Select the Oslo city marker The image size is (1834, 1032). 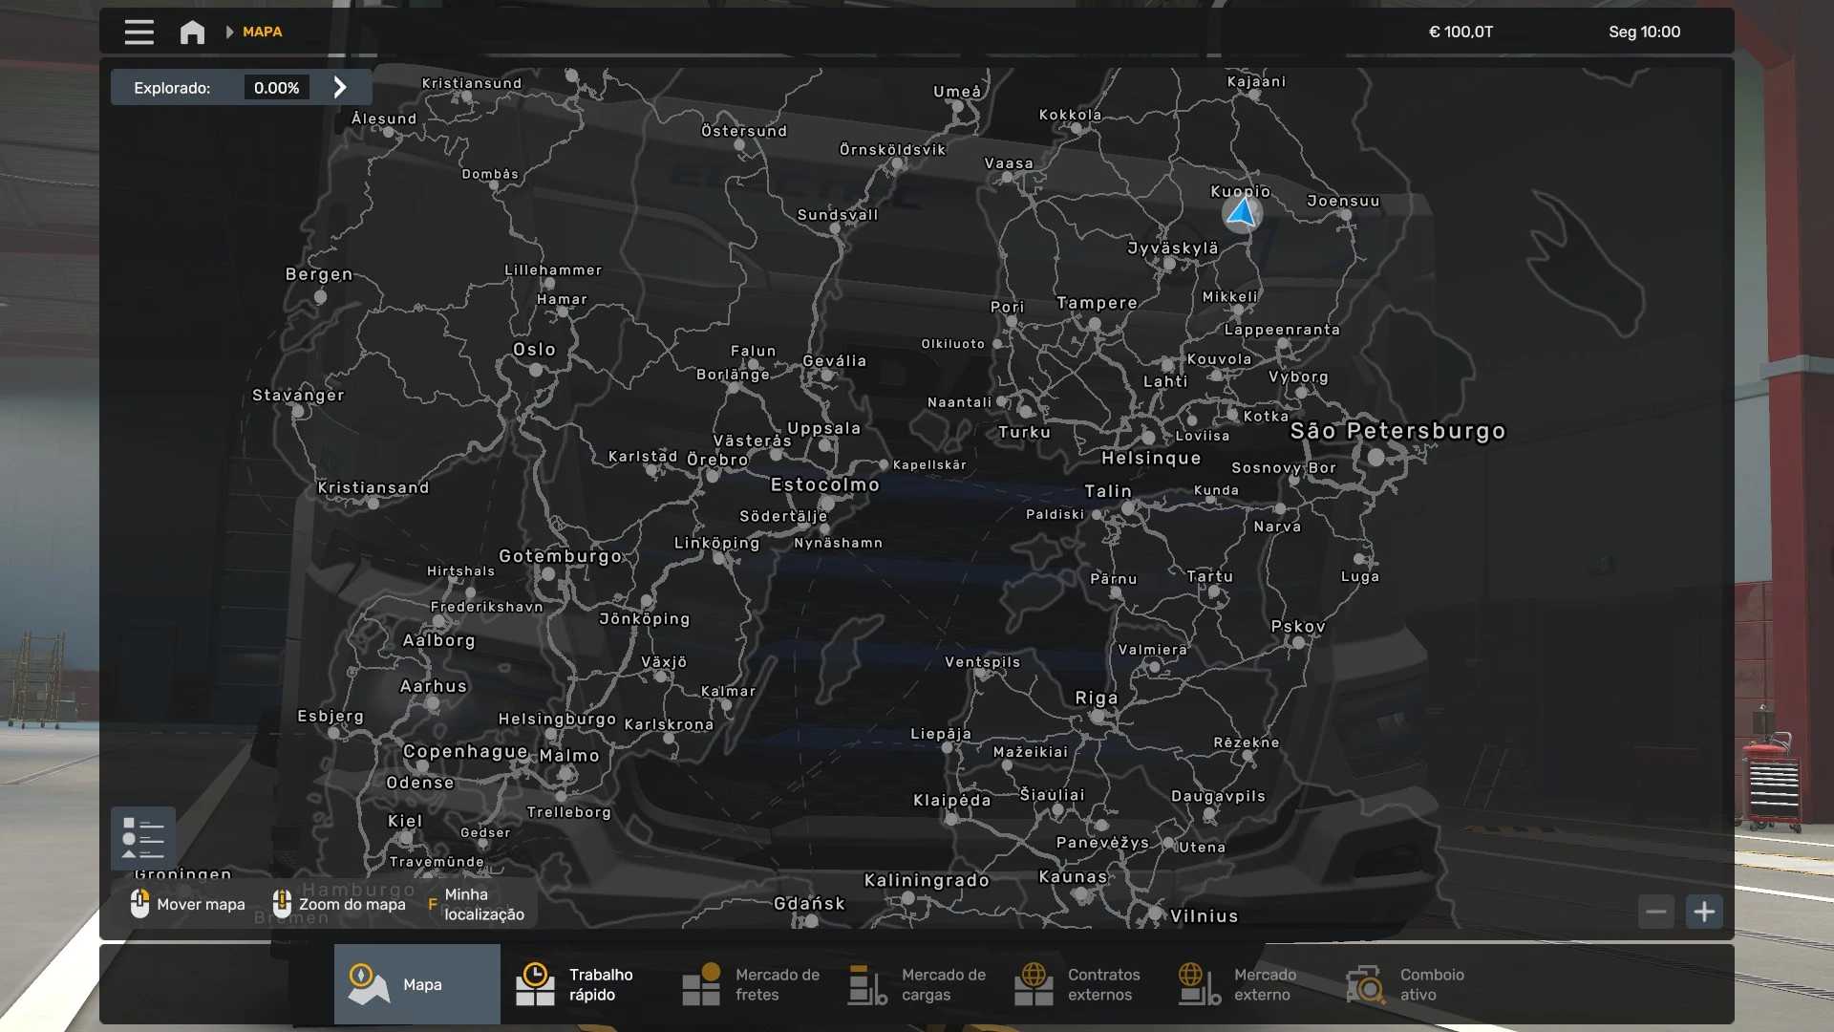pyautogui.click(x=536, y=370)
